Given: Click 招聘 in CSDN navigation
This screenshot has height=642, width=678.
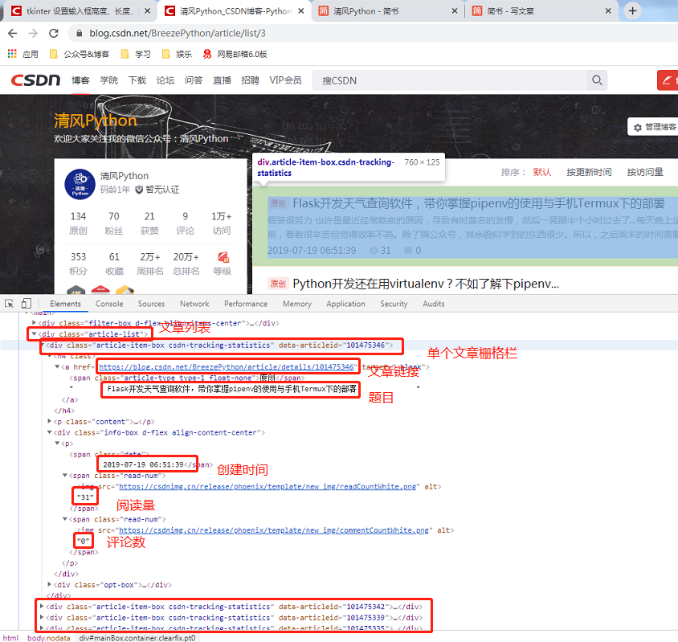Looking at the screenshot, I should coord(250,80).
